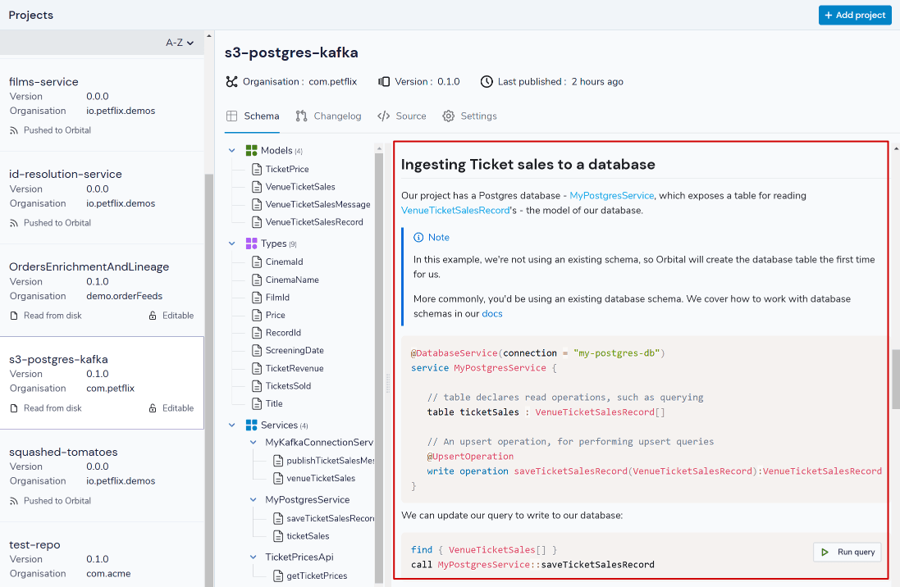Open the Changelog tab
Screen dimensions: 900x587
pyautogui.click(x=328, y=116)
